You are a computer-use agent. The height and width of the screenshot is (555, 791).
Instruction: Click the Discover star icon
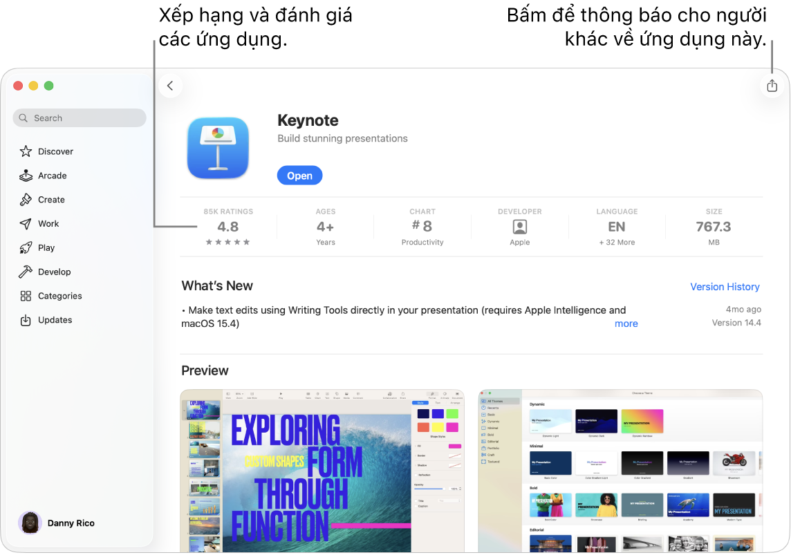tap(26, 151)
